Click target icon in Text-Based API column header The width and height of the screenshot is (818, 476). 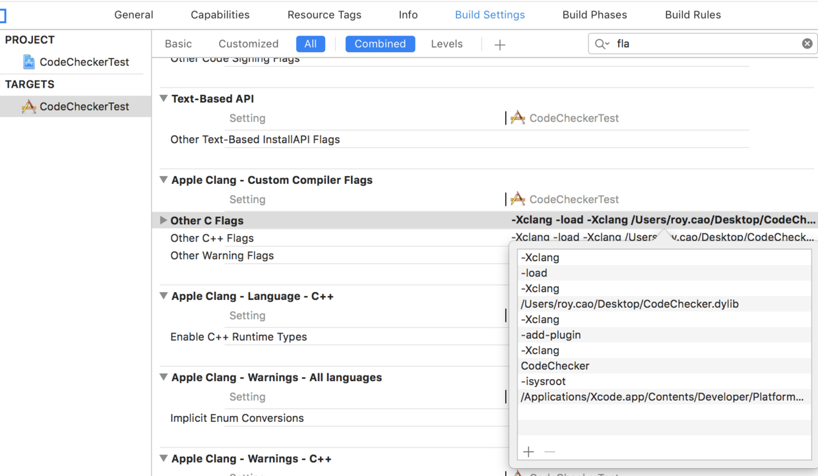tap(518, 118)
